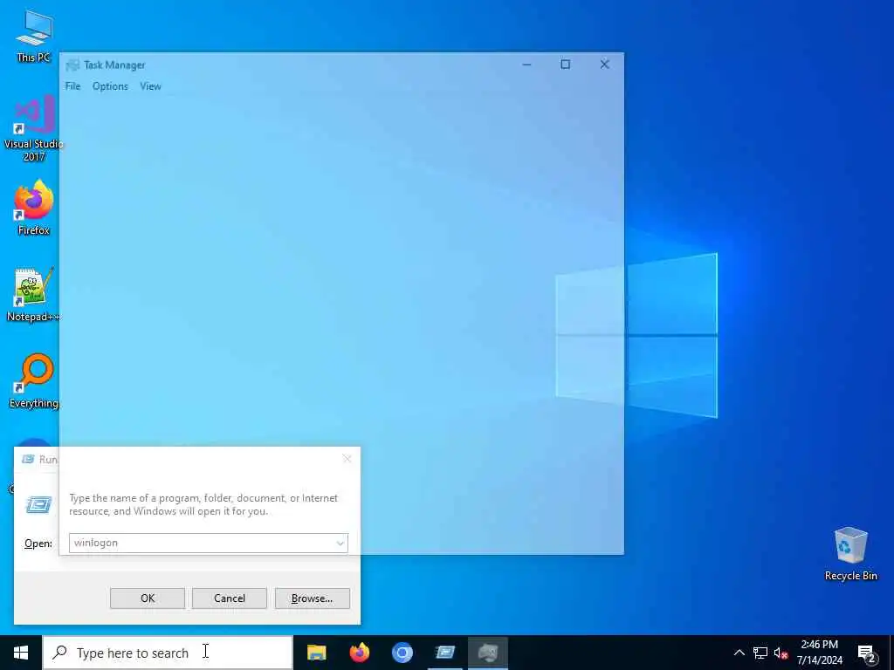894x670 pixels.
Task: Switch to the Task Manager taskbar button
Action: pyautogui.click(x=488, y=653)
